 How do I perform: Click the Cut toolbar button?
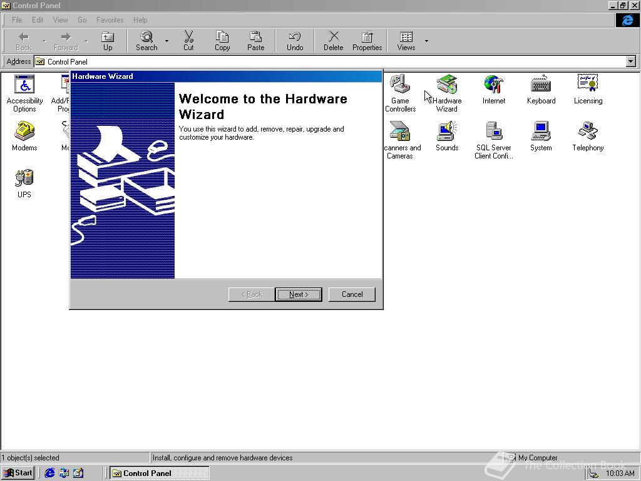point(188,41)
